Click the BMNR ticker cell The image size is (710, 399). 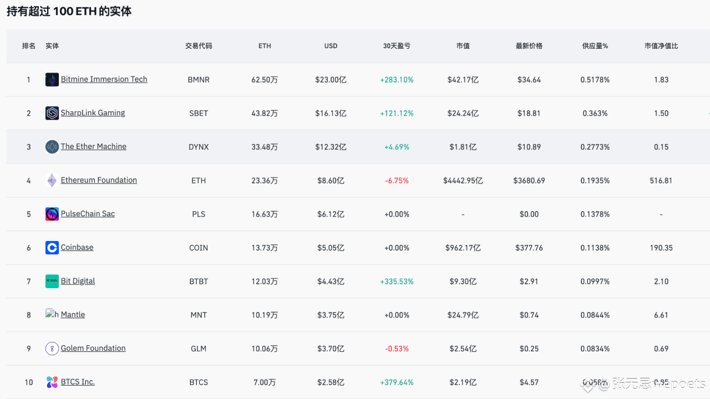(199, 80)
